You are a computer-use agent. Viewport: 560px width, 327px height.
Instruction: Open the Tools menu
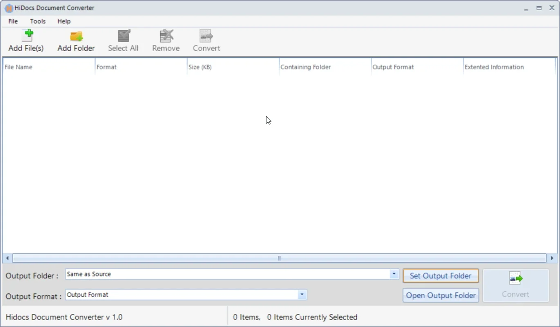38,21
